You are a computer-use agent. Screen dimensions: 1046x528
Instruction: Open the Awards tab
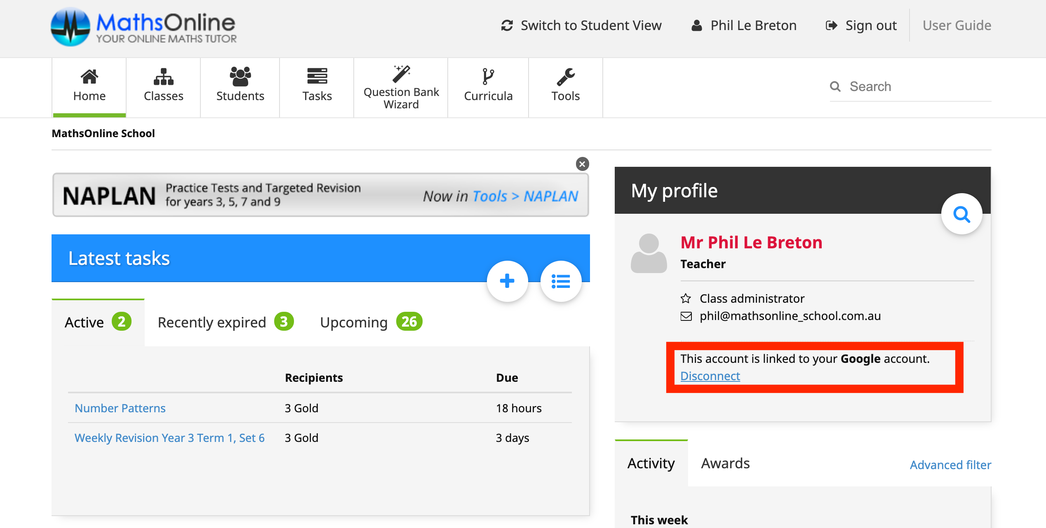(x=725, y=463)
